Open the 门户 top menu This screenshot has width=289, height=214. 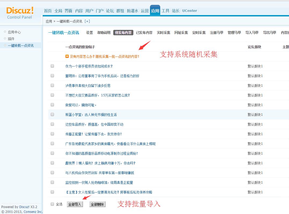[x=100, y=11]
